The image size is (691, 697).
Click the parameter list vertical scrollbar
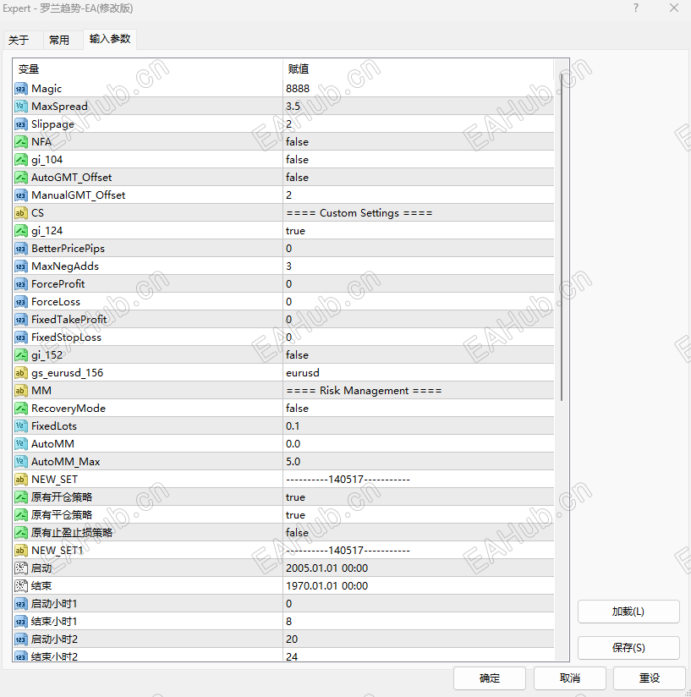(x=562, y=238)
